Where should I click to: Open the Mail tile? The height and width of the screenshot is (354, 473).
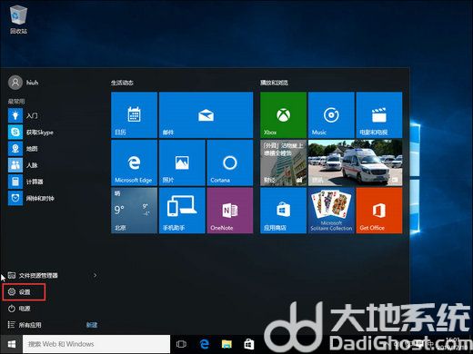pos(206,115)
